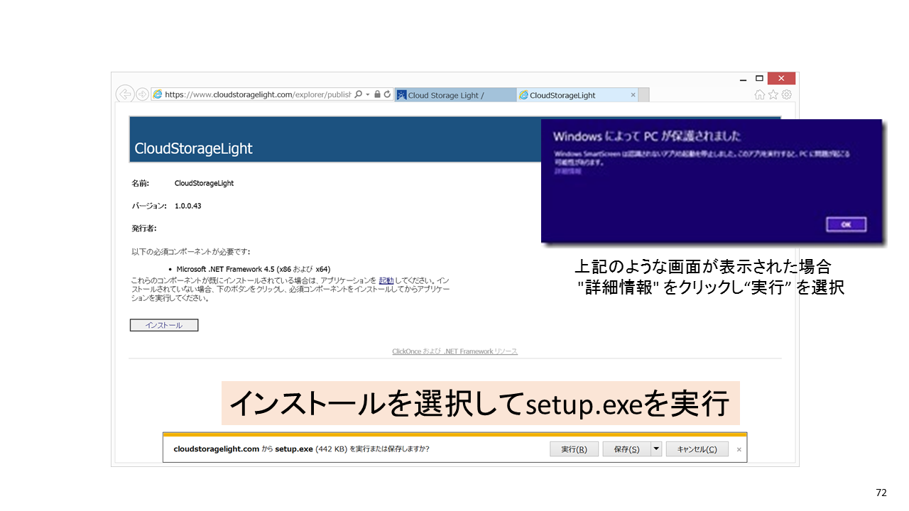Click the インストール button

pos(164,325)
